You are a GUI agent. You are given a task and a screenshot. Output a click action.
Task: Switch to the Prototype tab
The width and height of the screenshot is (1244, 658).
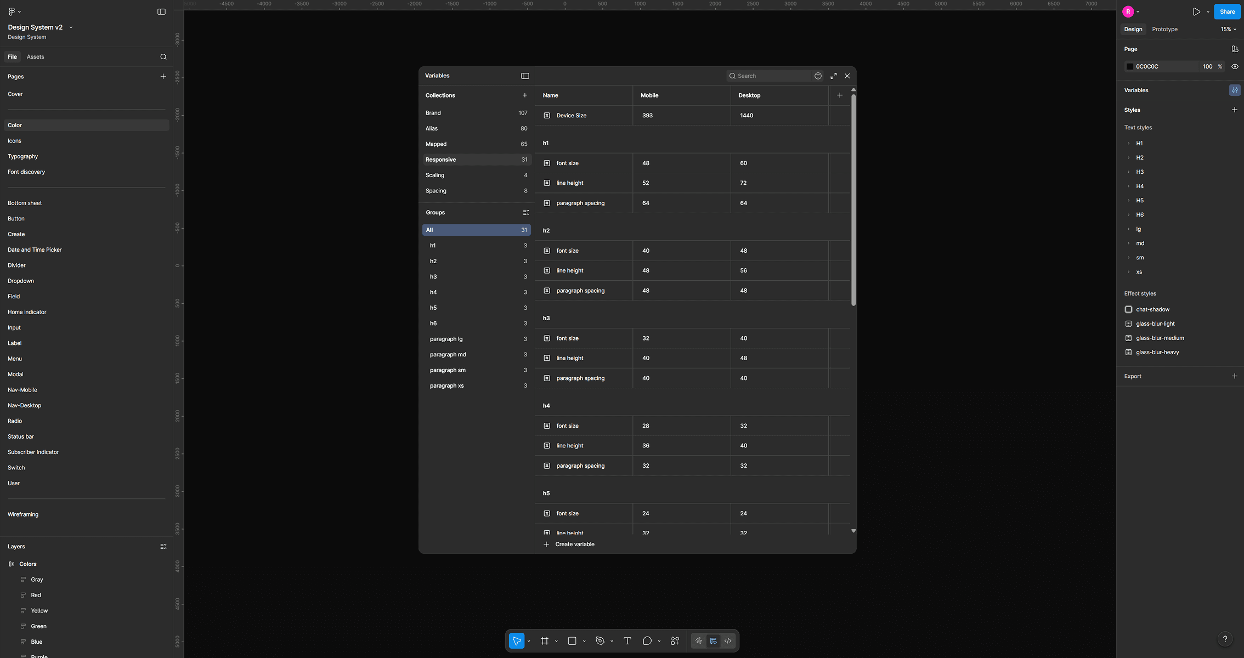(1164, 29)
